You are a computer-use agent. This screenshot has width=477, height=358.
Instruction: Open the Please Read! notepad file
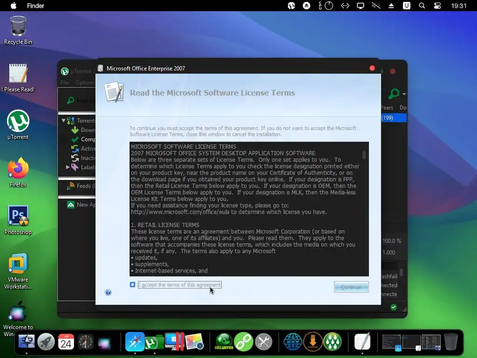coord(18,78)
